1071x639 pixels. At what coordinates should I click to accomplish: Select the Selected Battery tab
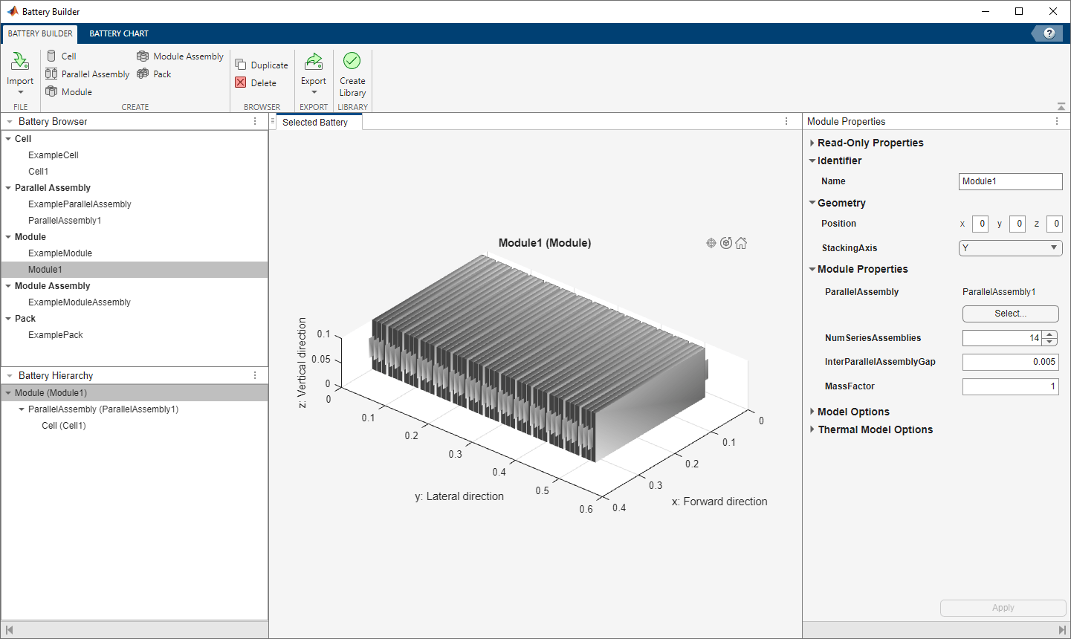tap(315, 123)
